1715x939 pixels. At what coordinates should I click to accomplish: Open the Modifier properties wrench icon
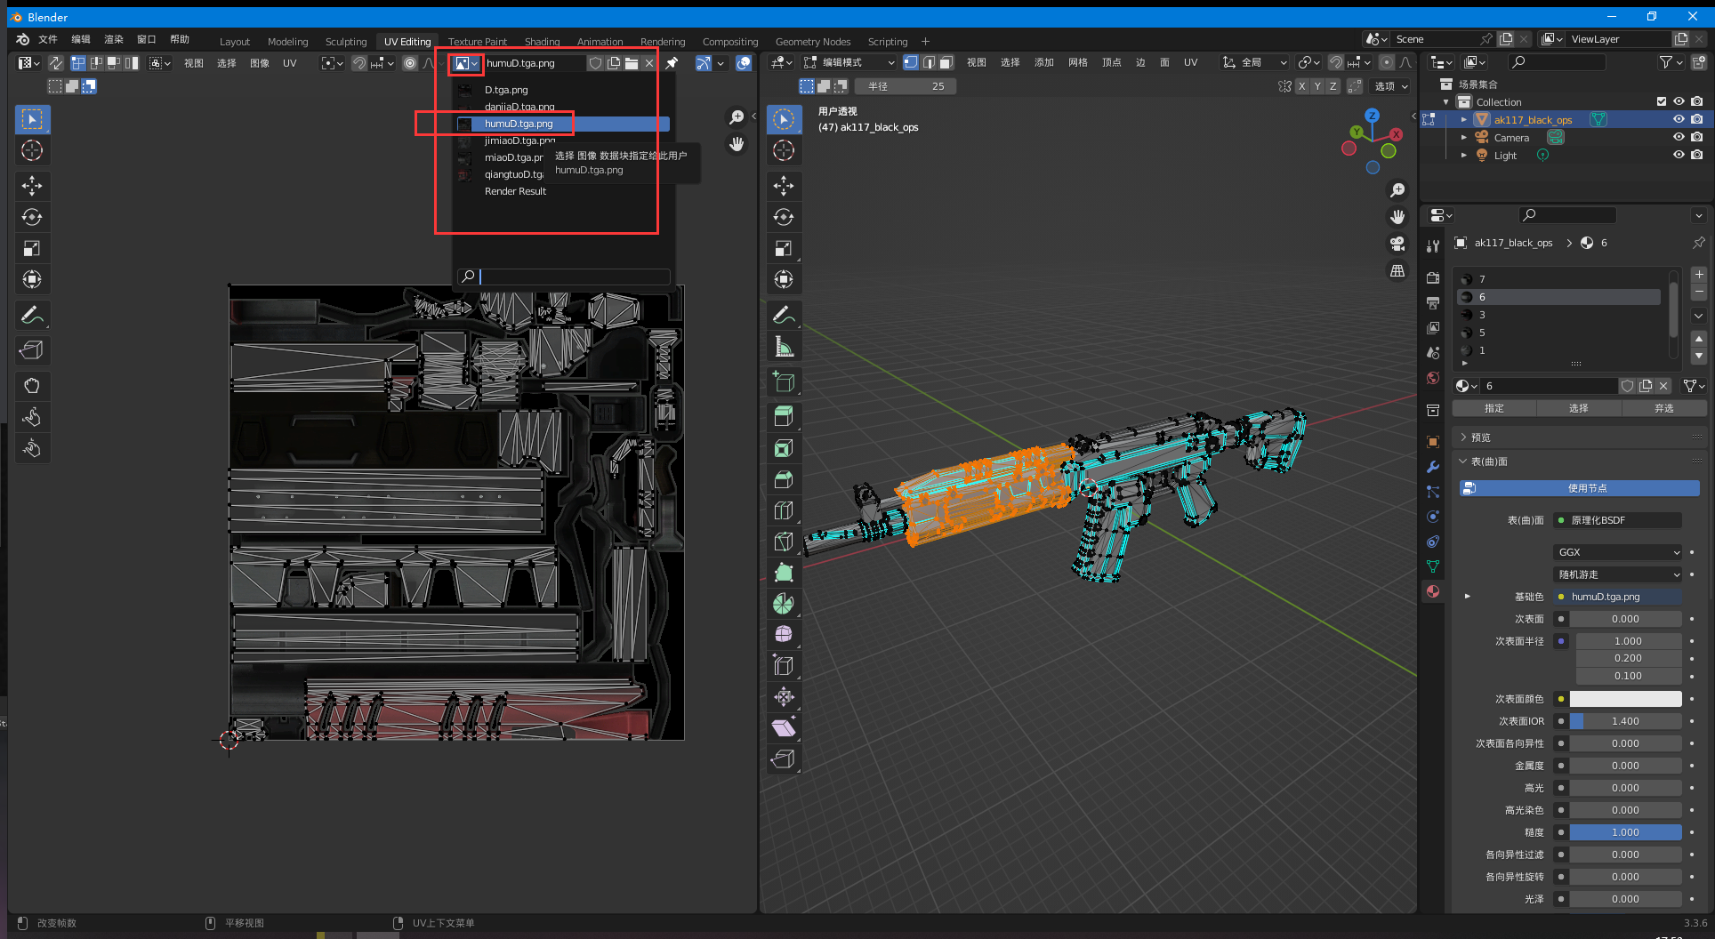(x=1432, y=467)
